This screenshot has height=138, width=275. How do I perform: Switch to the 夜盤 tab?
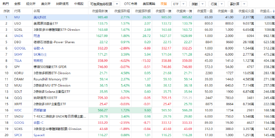pyautogui.click(x=164, y=4)
